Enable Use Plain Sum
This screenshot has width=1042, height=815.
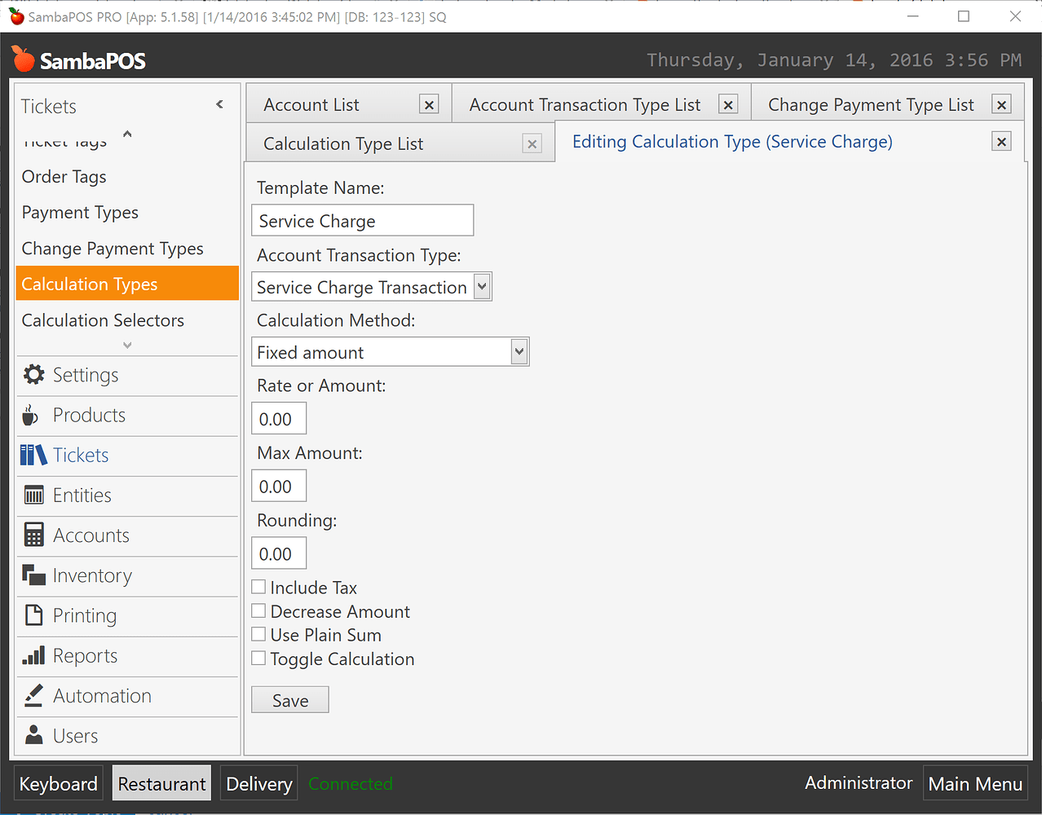tap(258, 634)
